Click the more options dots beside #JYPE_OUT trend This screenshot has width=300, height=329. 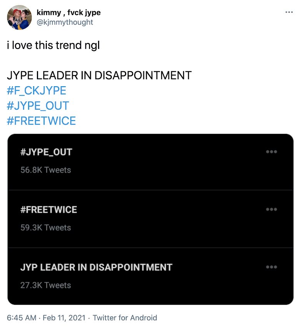click(x=272, y=152)
